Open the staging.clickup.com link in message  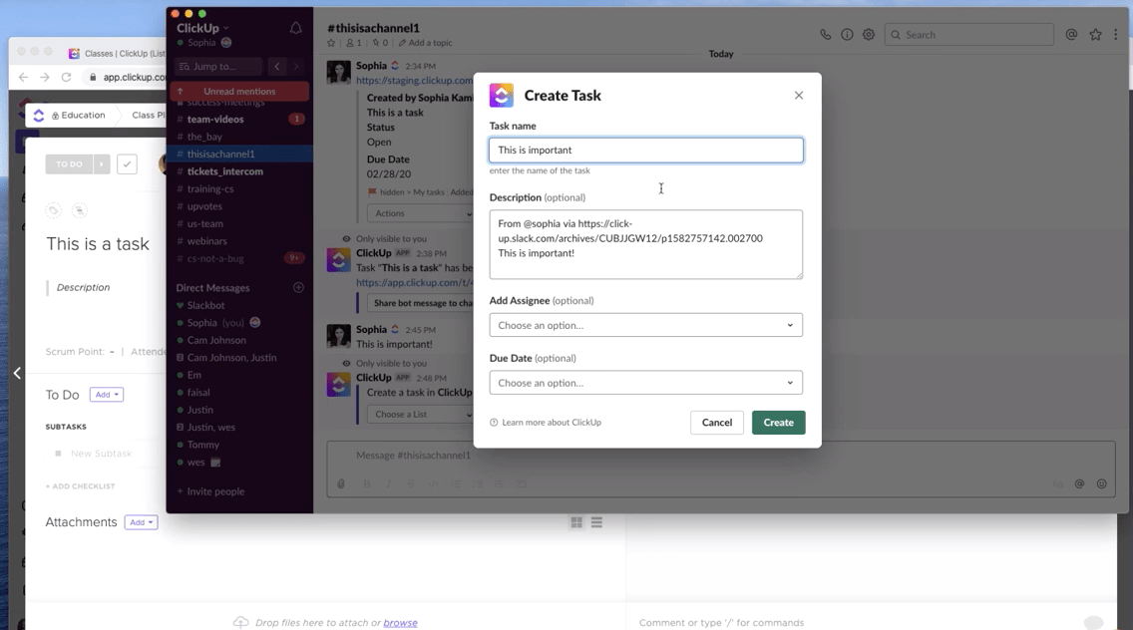pyautogui.click(x=415, y=80)
